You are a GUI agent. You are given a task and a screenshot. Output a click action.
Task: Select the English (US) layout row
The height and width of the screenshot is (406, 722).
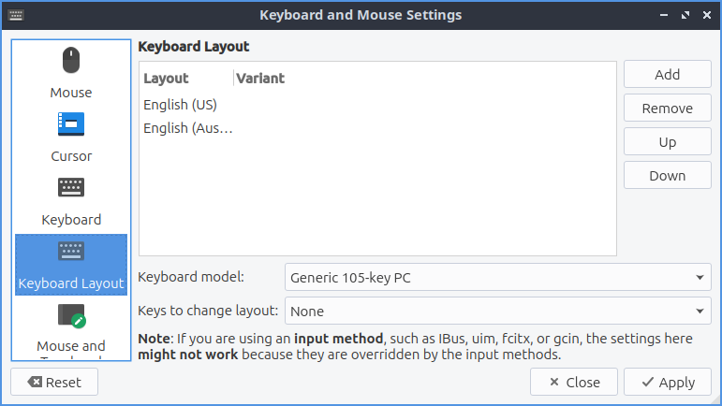[x=180, y=105]
